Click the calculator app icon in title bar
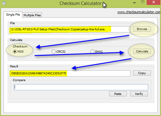The image size is (161, 116). point(4,3)
